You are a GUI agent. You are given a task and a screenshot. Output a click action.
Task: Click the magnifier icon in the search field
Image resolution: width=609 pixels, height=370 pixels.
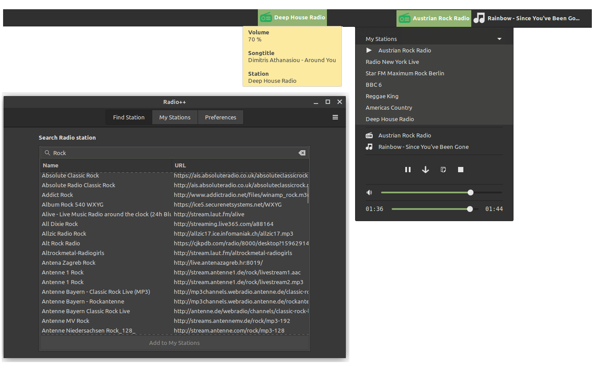(x=48, y=153)
